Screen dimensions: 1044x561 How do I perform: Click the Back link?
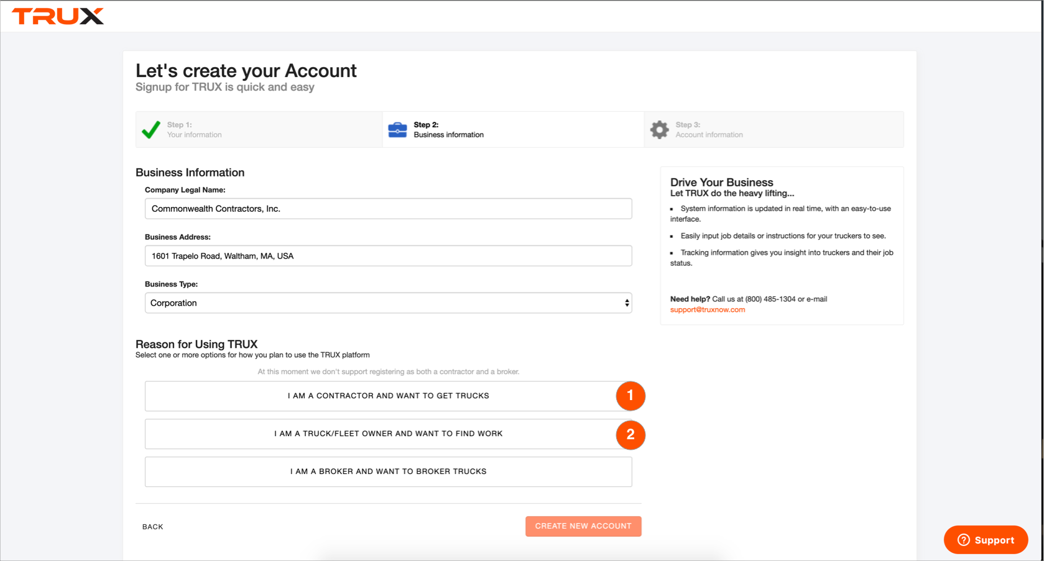pyautogui.click(x=152, y=527)
